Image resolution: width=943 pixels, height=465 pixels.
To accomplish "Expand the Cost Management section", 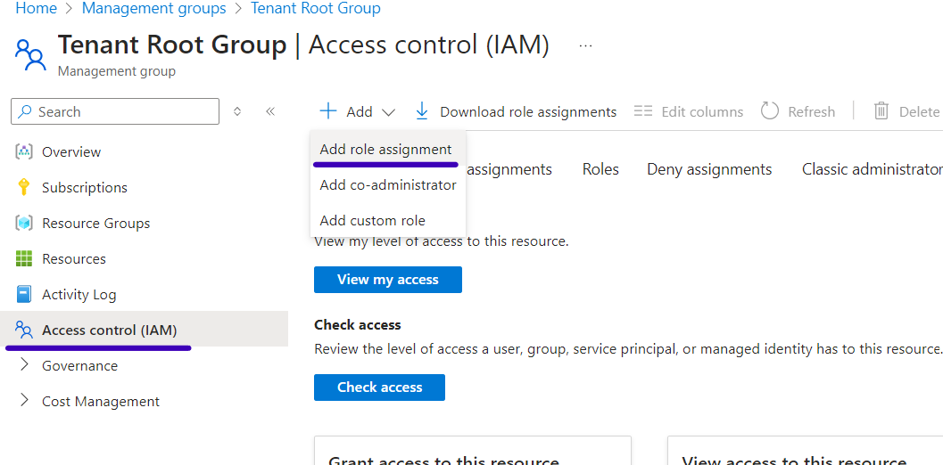I will (24, 401).
